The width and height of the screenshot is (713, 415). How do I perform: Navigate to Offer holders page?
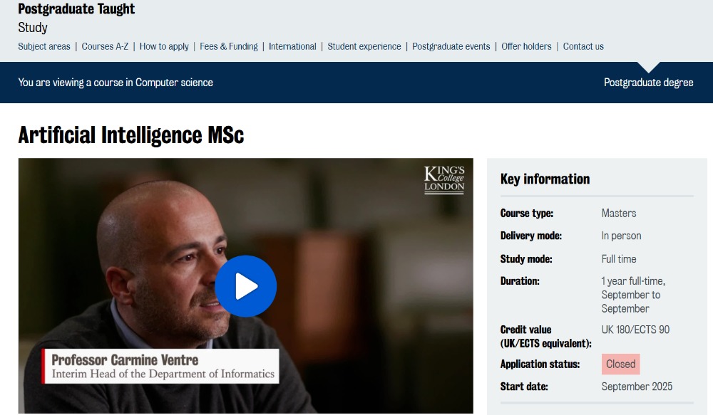(527, 46)
